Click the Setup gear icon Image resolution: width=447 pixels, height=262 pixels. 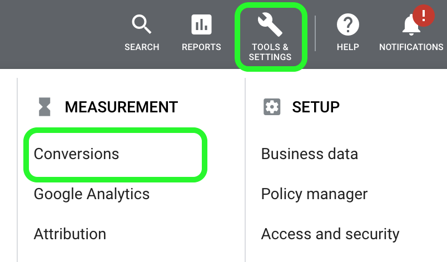coord(272,107)
